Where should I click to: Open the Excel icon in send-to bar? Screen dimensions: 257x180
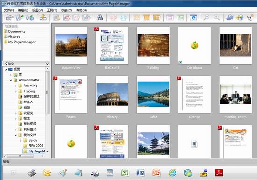click(x=125, y=173)
